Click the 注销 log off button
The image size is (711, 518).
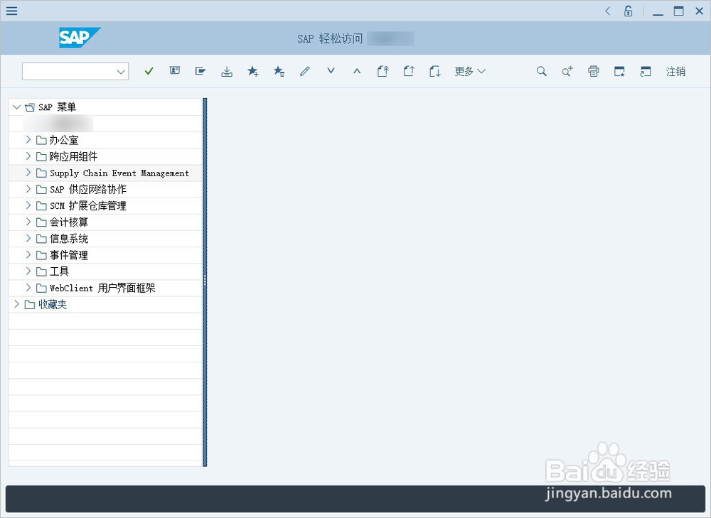[675, 71]
